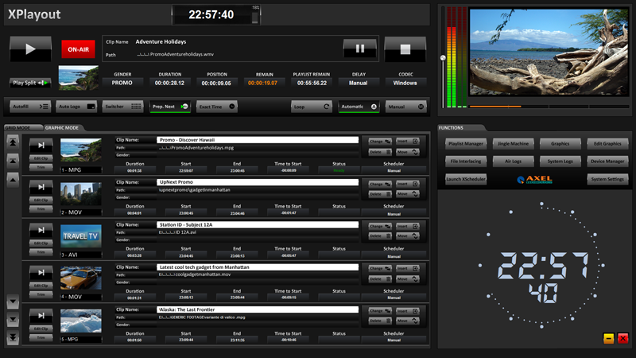Viewport: 636px width, 358px height.
Task: Open Move options for UpNext Promo clip
Action: tap(407, 193)
